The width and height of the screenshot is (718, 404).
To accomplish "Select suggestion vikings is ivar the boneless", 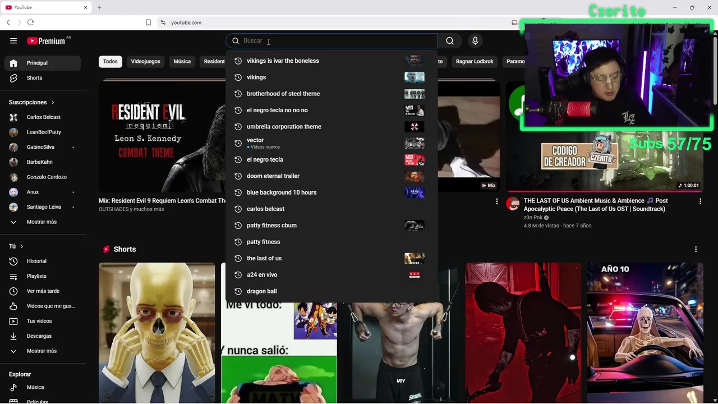I will 332,61.
